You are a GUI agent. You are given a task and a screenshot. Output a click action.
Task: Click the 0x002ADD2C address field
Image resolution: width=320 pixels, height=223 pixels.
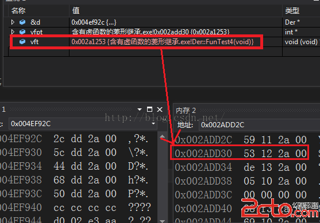(259, 125)
